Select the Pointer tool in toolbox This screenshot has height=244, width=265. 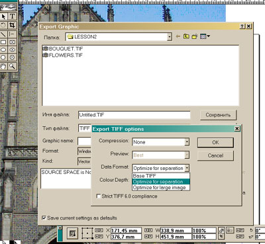(4, 17)
